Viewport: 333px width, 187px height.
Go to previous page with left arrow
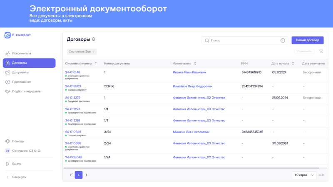coord(71,175)
